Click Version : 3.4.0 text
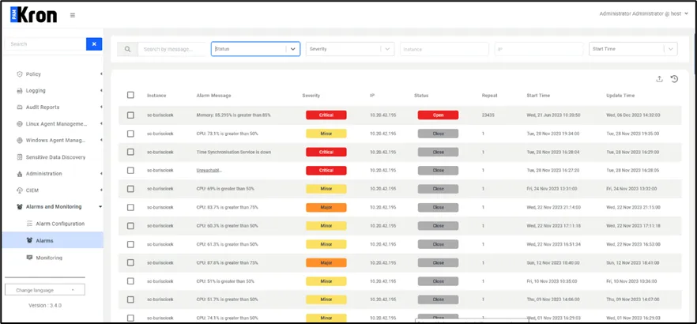 (x=45, y=305)
